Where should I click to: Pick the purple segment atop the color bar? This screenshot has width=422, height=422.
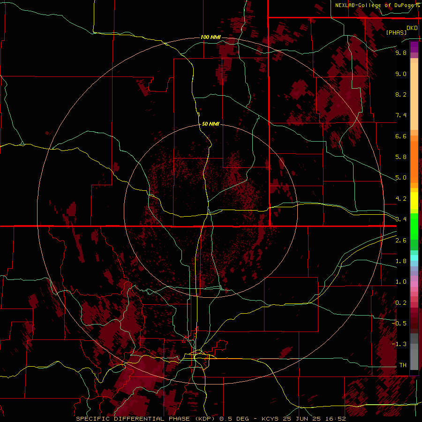point(414,47)
